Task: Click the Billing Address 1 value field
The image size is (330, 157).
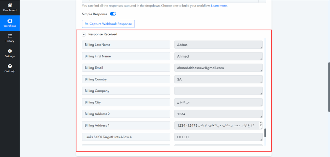Action: click(218, 125)
